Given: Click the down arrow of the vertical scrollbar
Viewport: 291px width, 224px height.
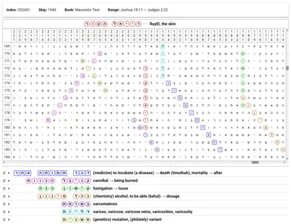Looking at the screenshot, I should (x=287, y=159).
